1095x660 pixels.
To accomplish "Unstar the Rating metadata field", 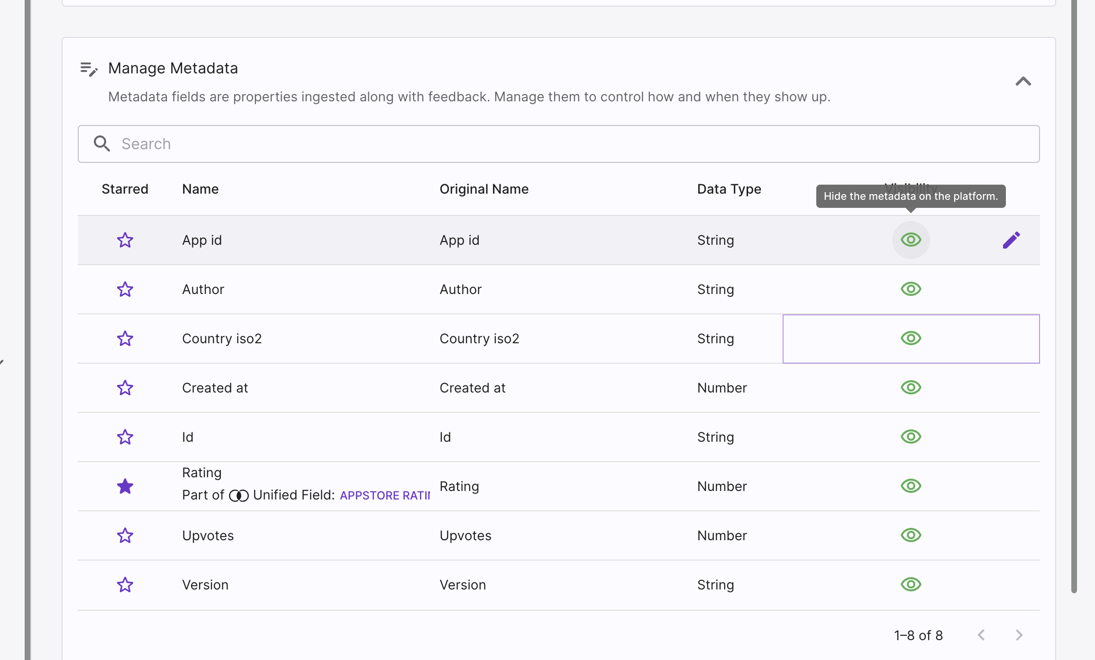I will point(125,486).
